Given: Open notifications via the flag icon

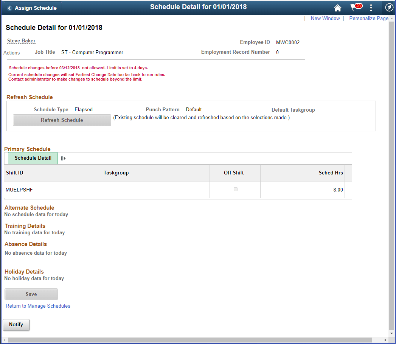Looking at the screenshot, I should tap(354, 8).
